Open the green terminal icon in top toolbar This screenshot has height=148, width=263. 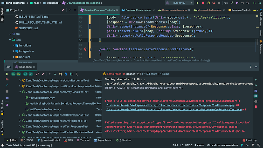254,3
